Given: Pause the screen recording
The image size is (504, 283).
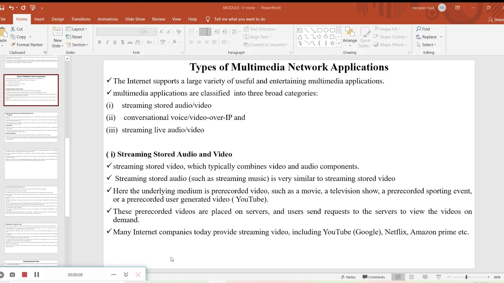Looking at the screenshot, I should pyautogui.click(x=37, y=275).
